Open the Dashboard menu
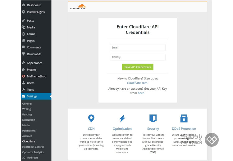The image size is (233, 161). point(34,5)
